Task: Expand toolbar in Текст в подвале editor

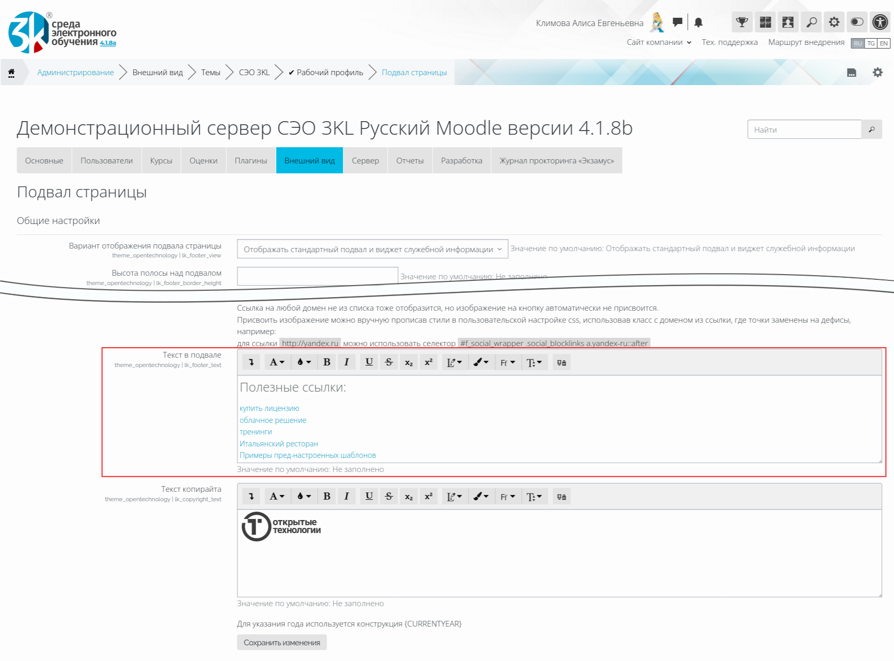Action: (252, 362)
